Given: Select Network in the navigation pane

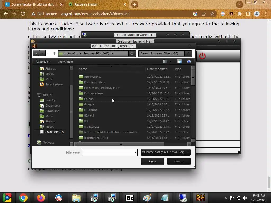Looking at the screenshot, I should [x=46, y=142].
